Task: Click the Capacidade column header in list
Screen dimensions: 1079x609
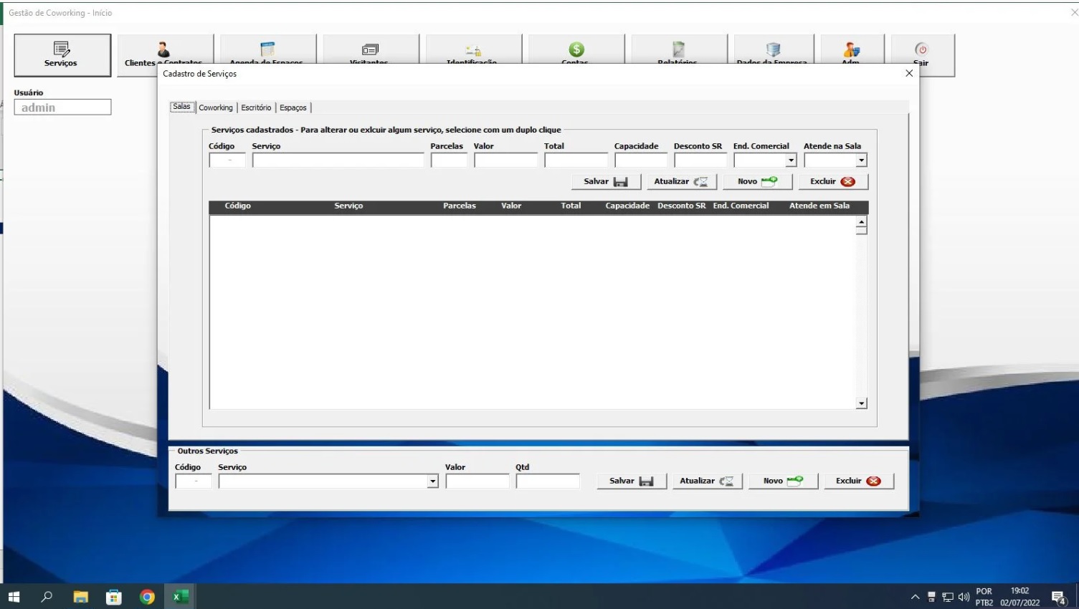Action: pos(627,206)
